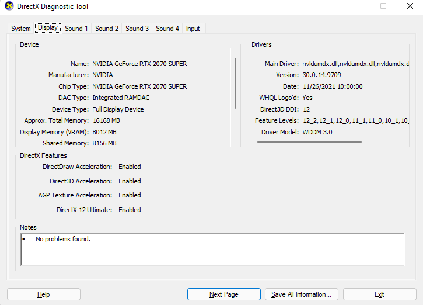Click the Exit button
423x305 pixels.
coord(379,294)
